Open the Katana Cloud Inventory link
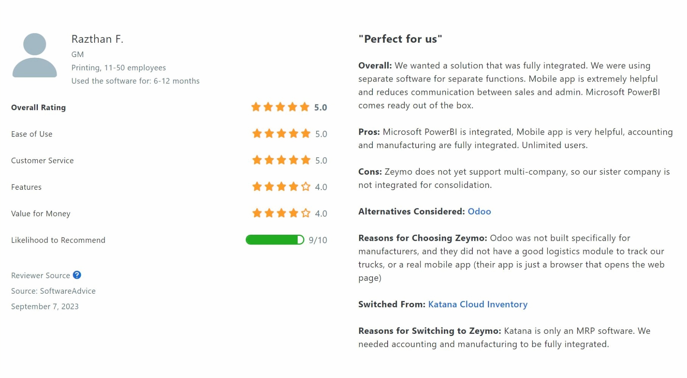The height and width of the screenshot is (378, 687). click(x=478, y=304)
